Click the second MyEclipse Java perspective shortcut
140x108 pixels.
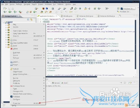tap(124, 12)
